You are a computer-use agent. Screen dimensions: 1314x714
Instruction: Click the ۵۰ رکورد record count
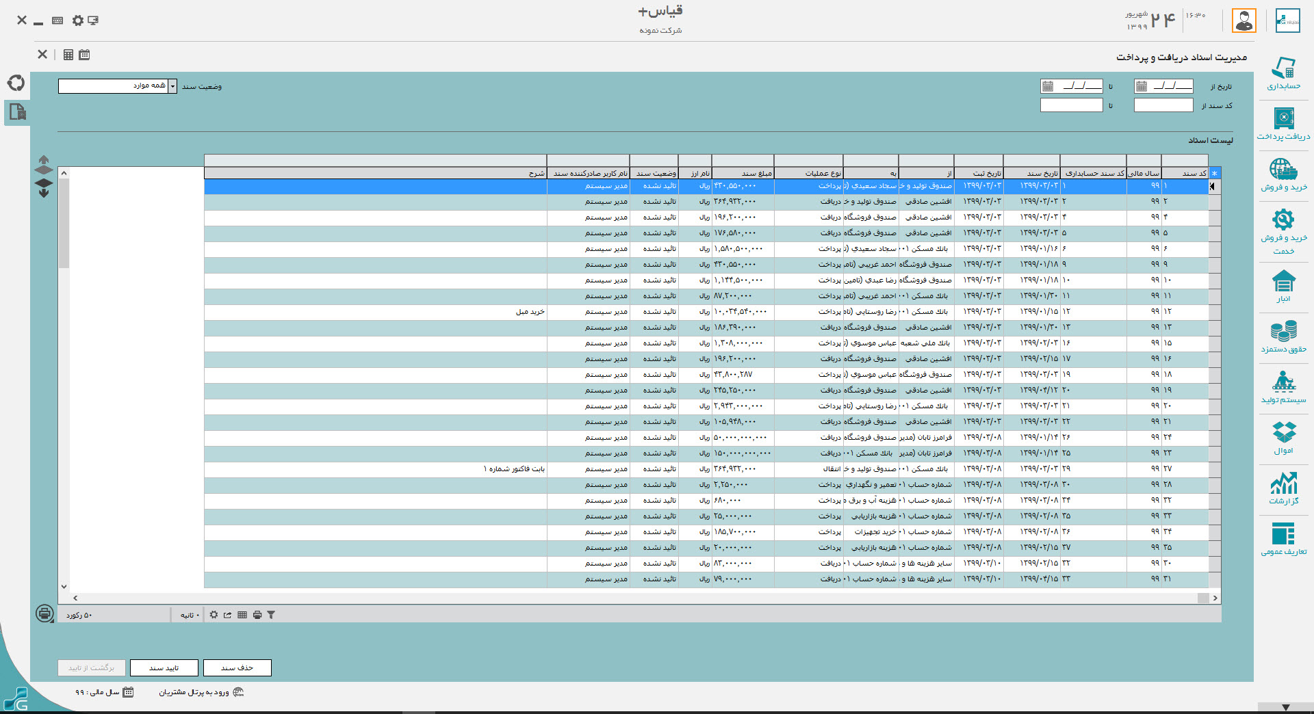coord(79,615)
